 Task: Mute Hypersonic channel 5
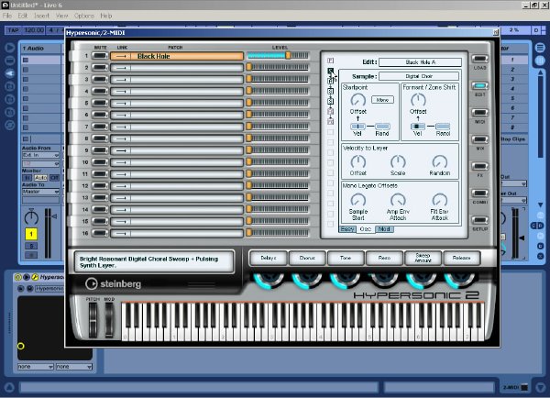pyautogui.click(x=100, y=103)
